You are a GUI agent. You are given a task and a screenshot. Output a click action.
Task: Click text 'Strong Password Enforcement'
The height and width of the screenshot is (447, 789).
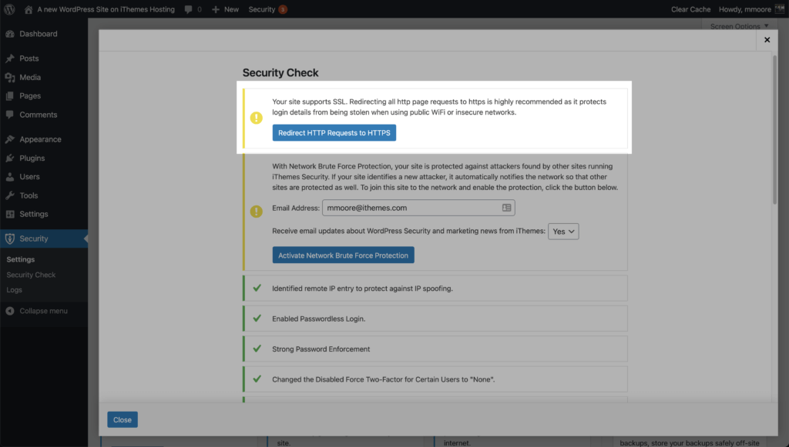(321, 349)
